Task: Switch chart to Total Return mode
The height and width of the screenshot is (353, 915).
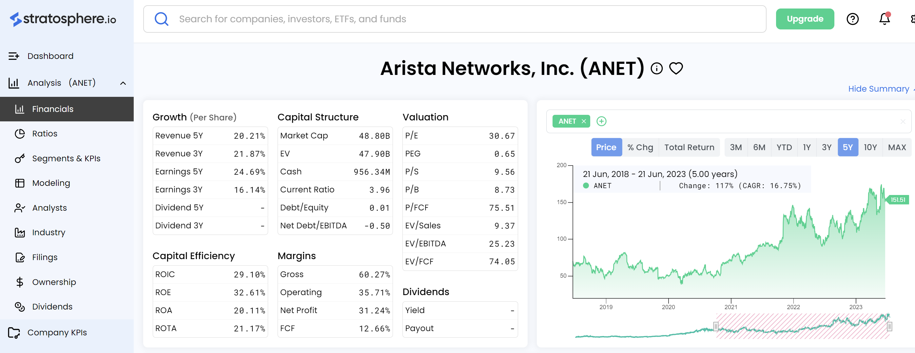Action: [689, 147]
